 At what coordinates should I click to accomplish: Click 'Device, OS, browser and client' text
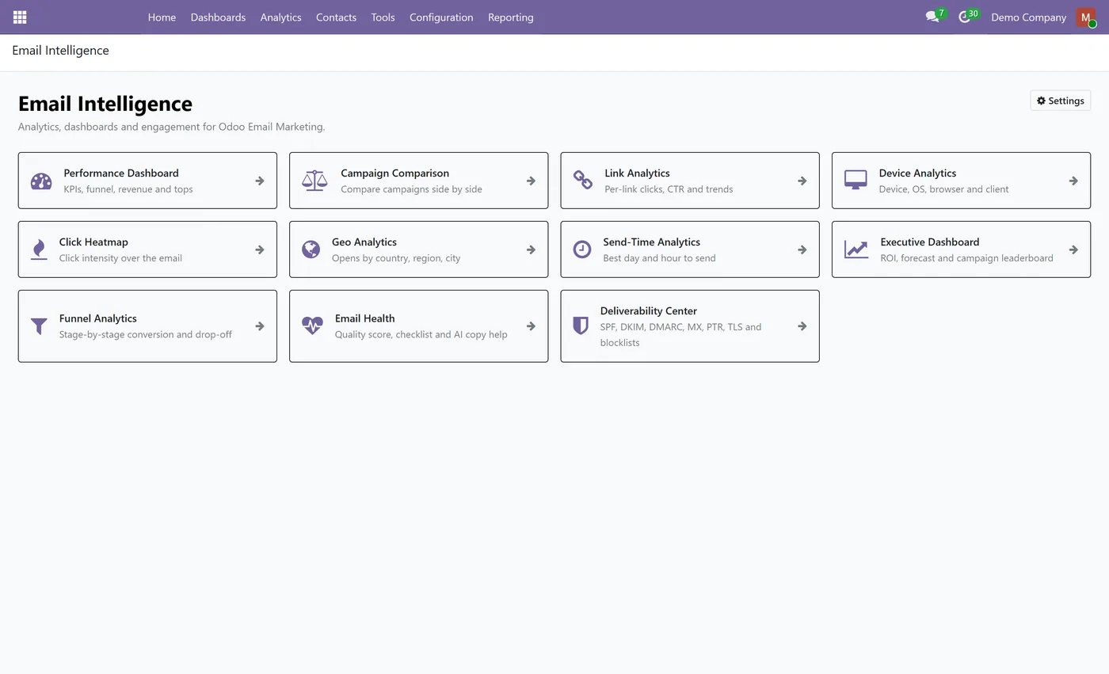tap(943, 189)
